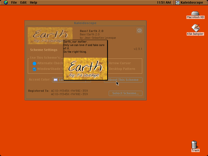Click the Desktop Pattern option label
The image size is (208, 156).
click(122, 69)
